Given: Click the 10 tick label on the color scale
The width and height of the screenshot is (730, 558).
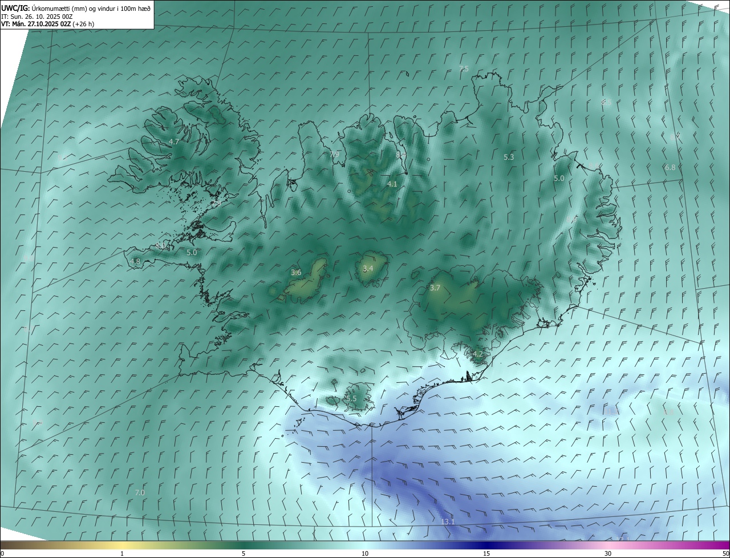Looking at the screenshot, I should (x=365, y=553).
